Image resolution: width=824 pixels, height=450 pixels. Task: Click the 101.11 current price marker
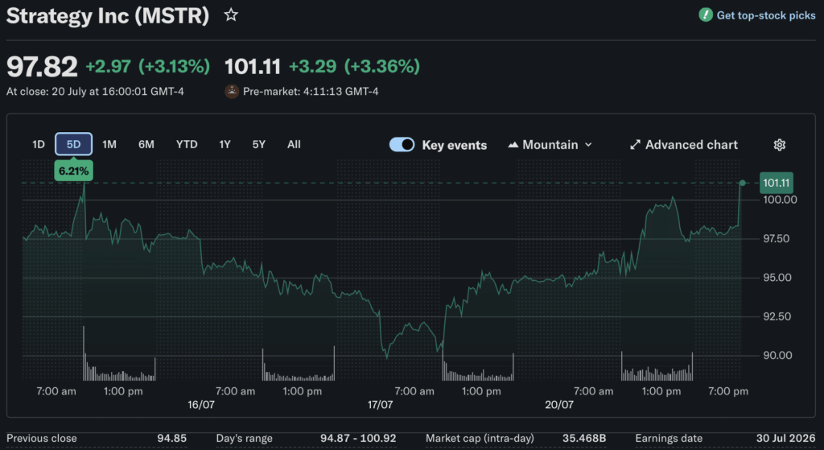click(x=777, y=183)
